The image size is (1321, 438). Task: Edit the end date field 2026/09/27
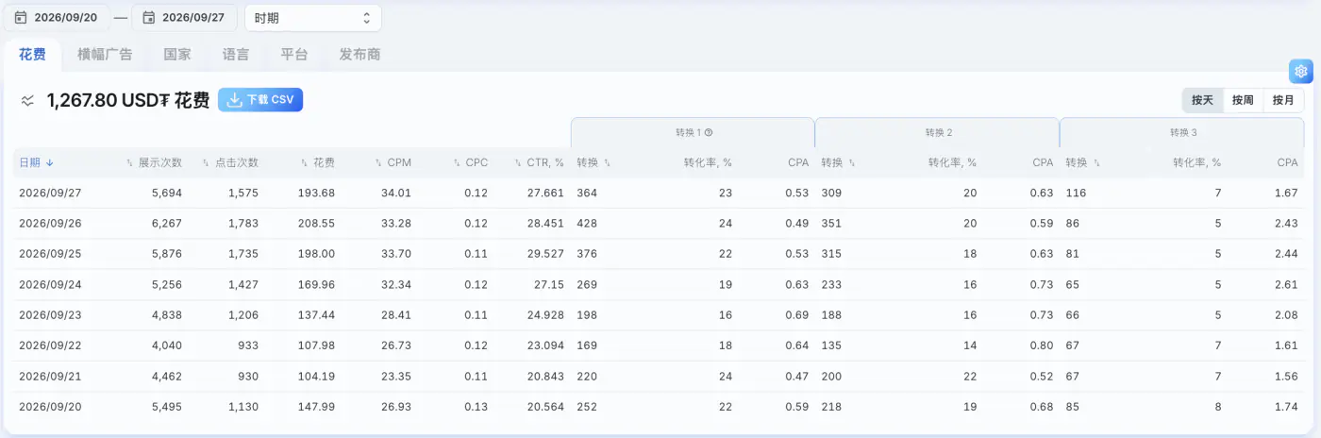coord(184,18)
